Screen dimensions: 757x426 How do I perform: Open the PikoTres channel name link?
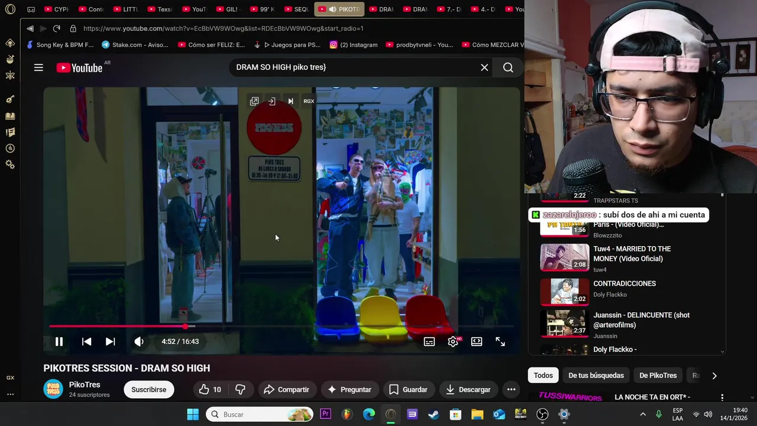[x=85, y=385]
